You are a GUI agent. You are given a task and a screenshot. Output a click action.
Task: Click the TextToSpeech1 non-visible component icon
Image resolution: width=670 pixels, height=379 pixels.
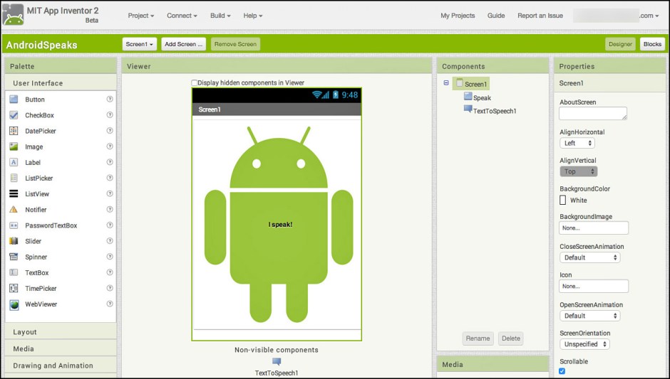[277, 362]
